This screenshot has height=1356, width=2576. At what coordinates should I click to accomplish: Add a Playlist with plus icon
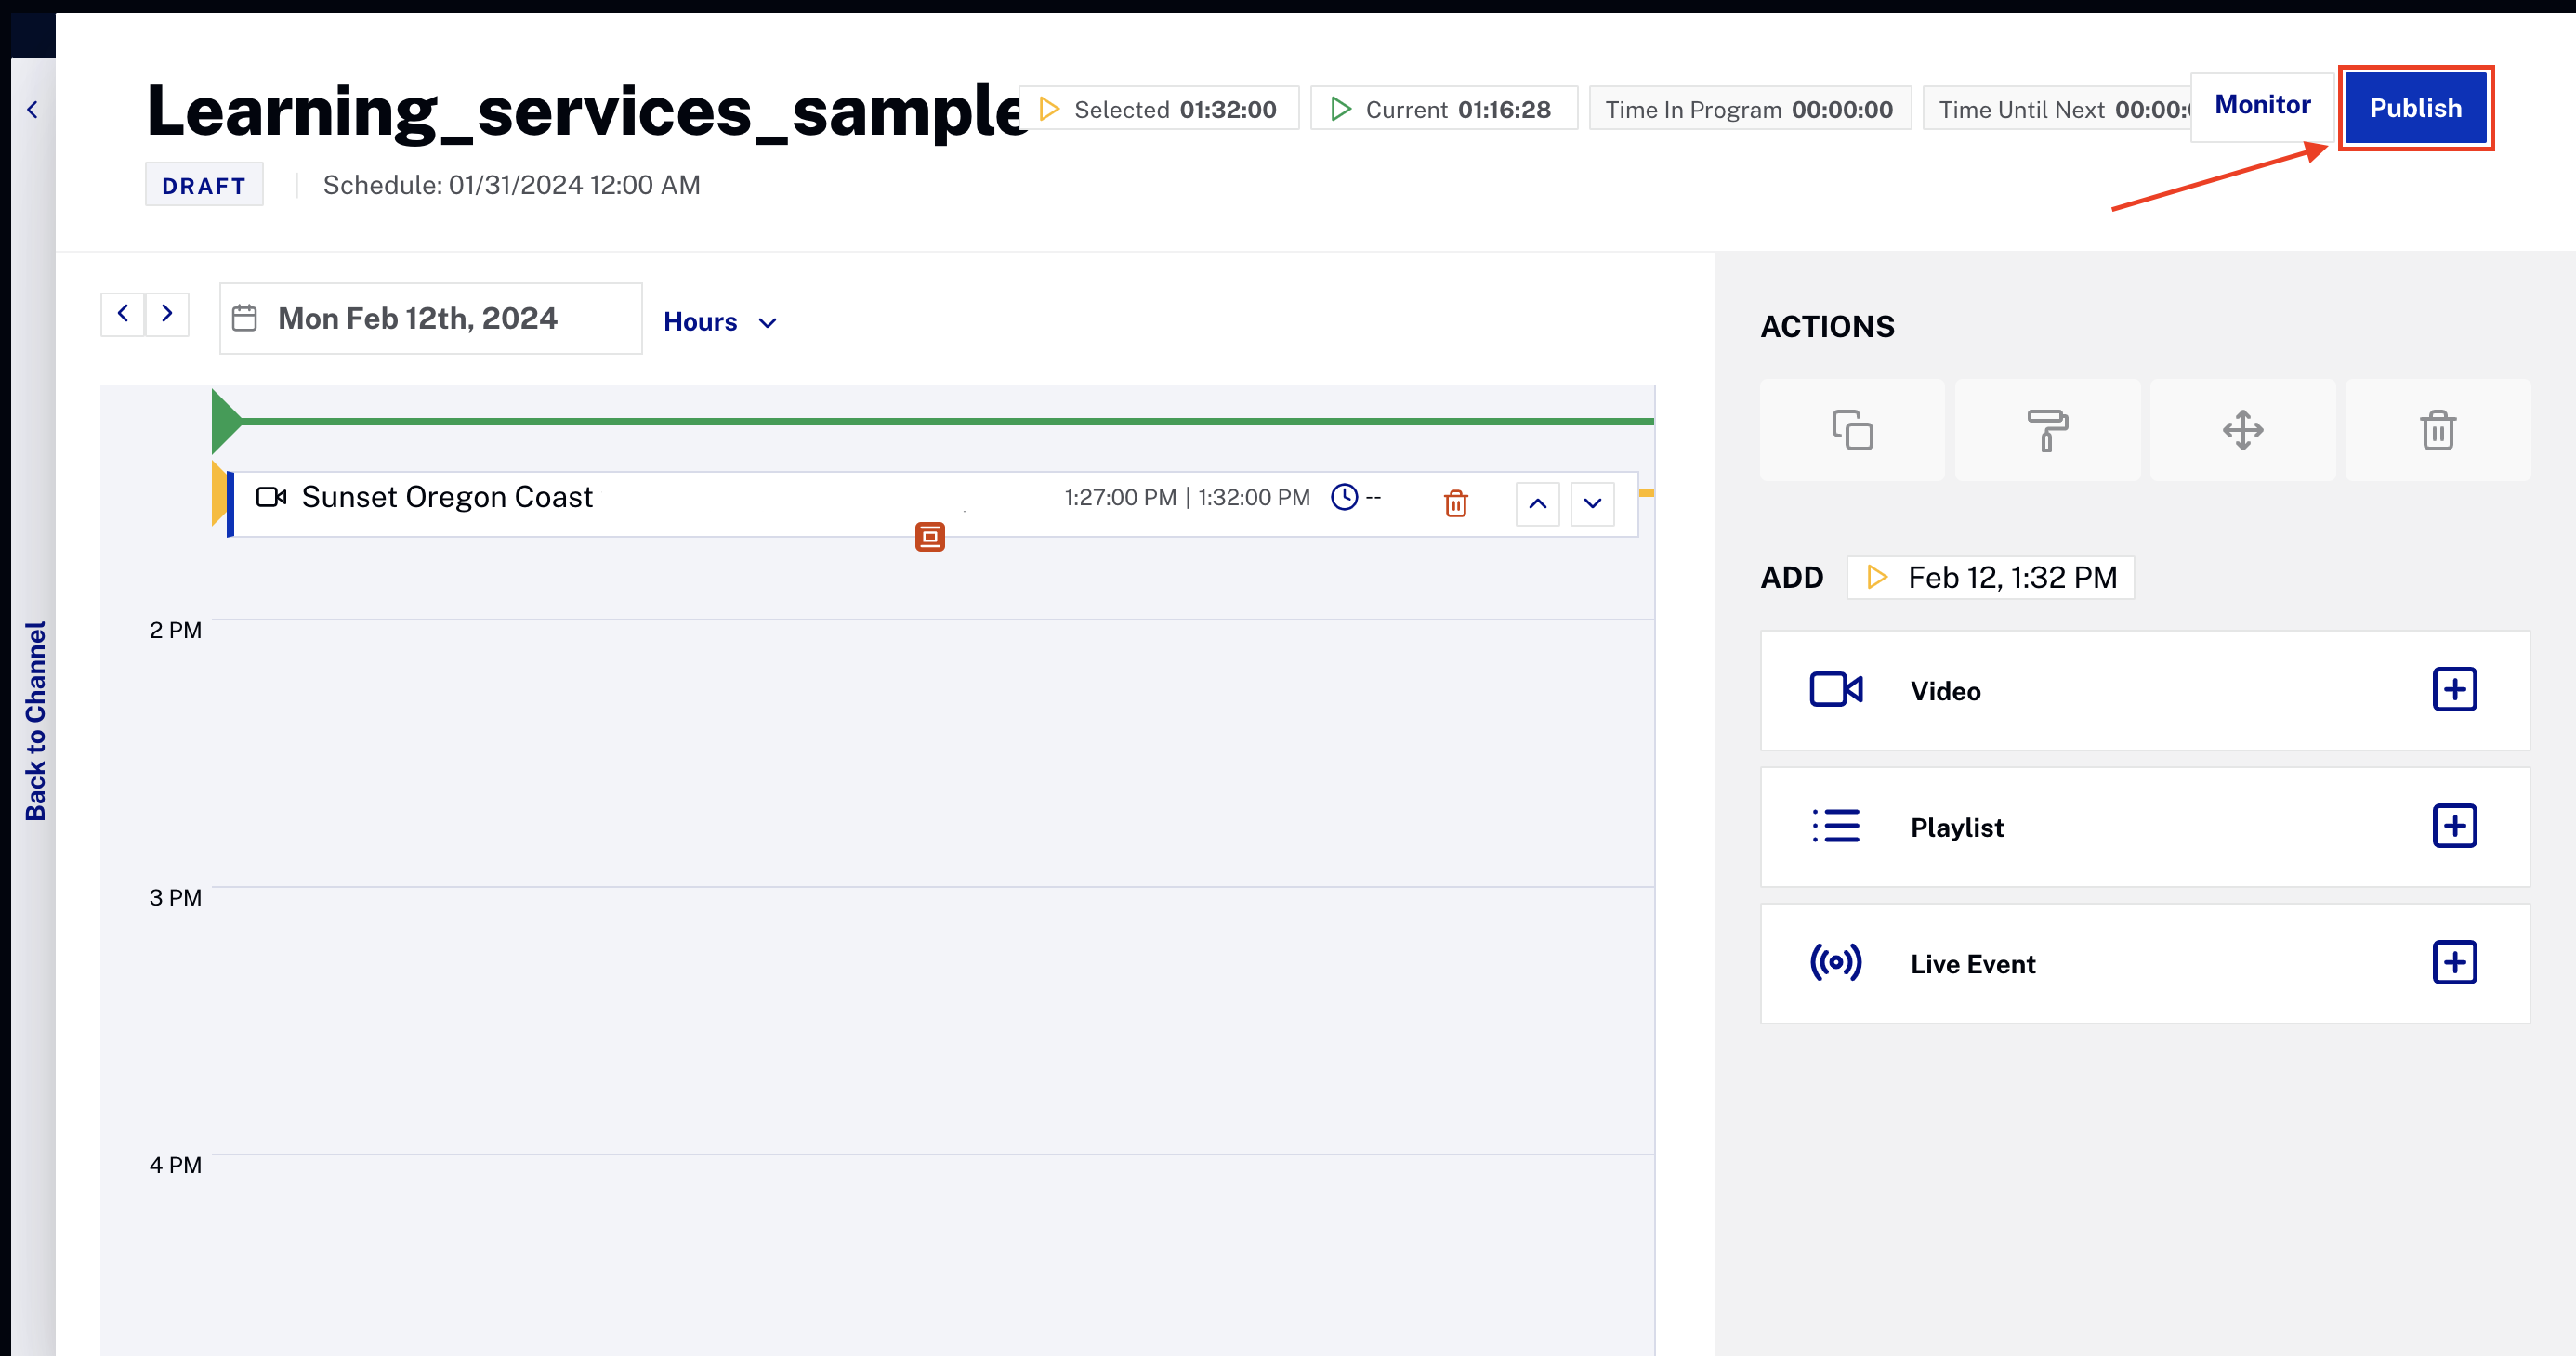pos(2453,827)
